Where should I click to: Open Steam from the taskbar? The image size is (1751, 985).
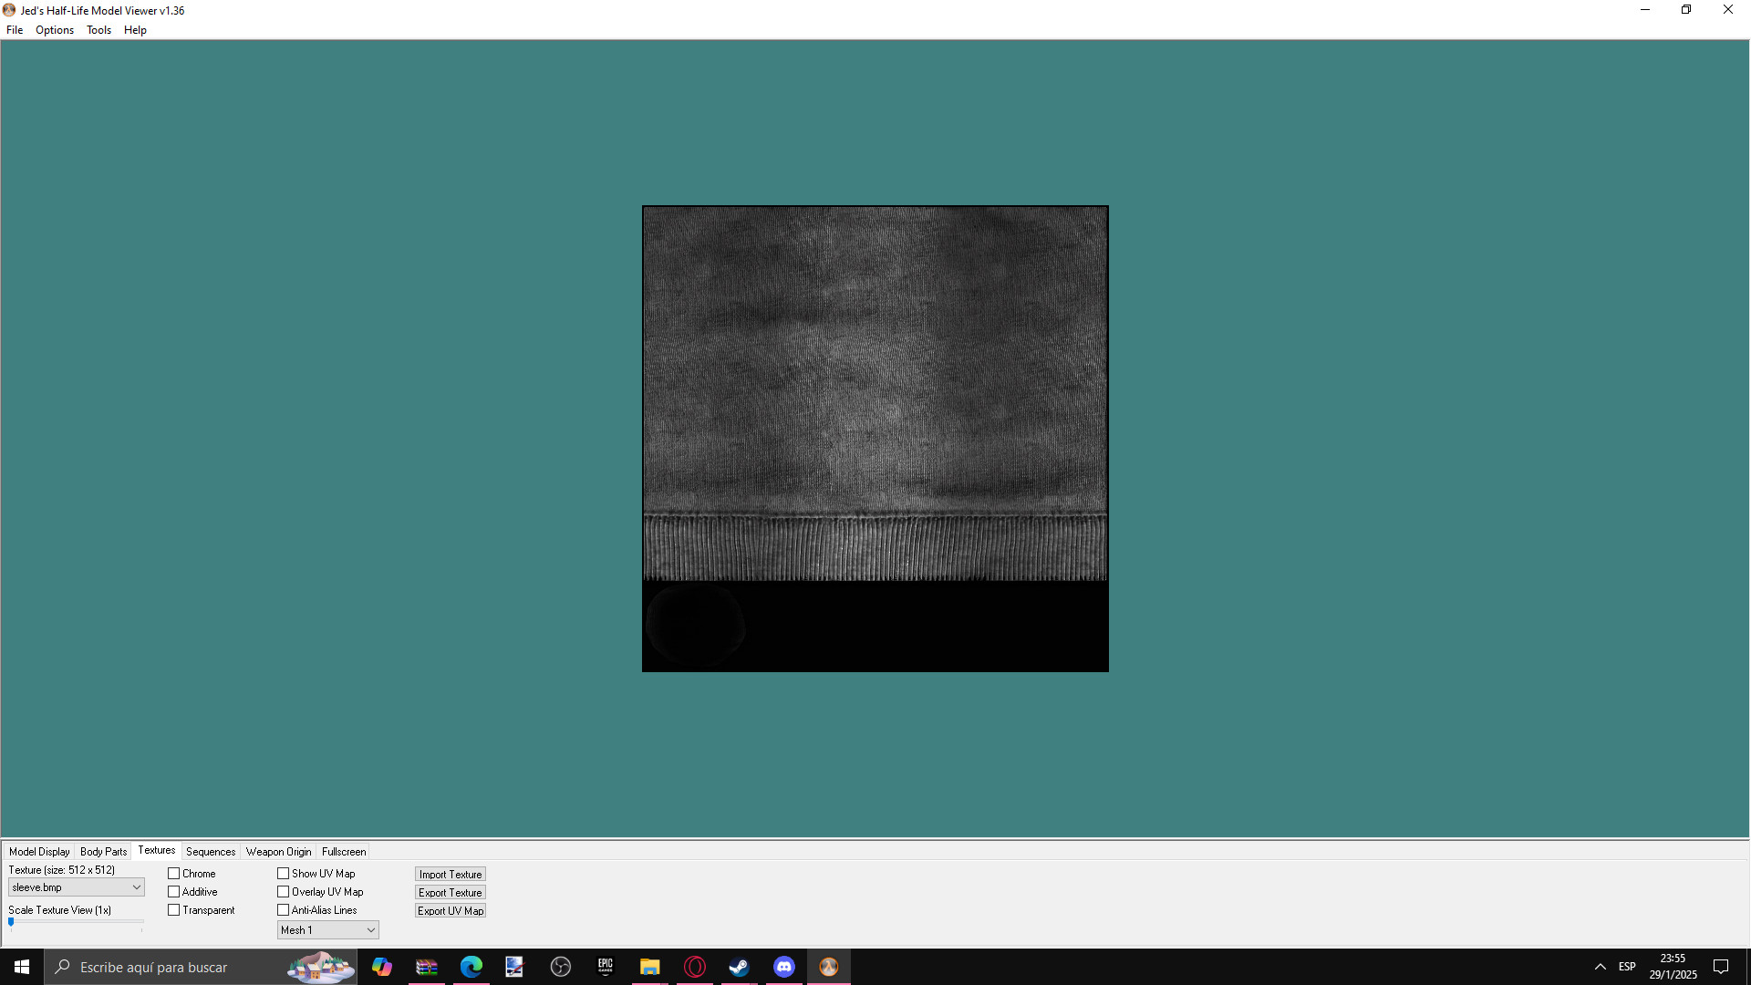pos(739,967)
